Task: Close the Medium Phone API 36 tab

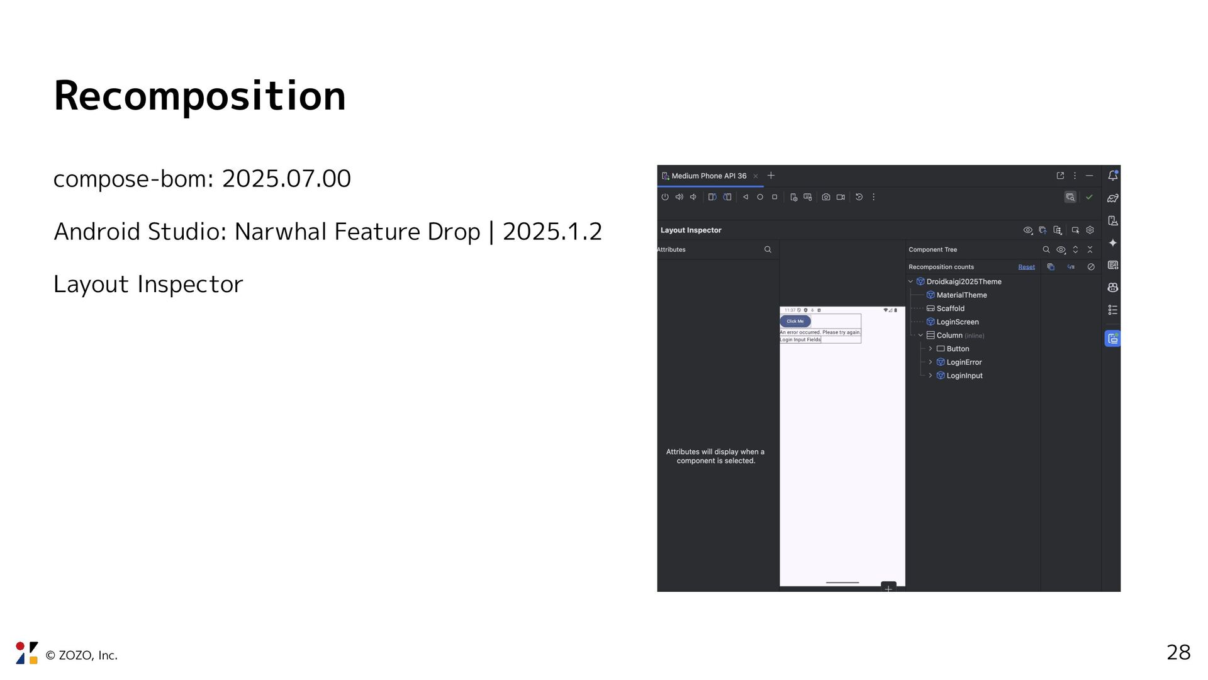Action: 756,176
